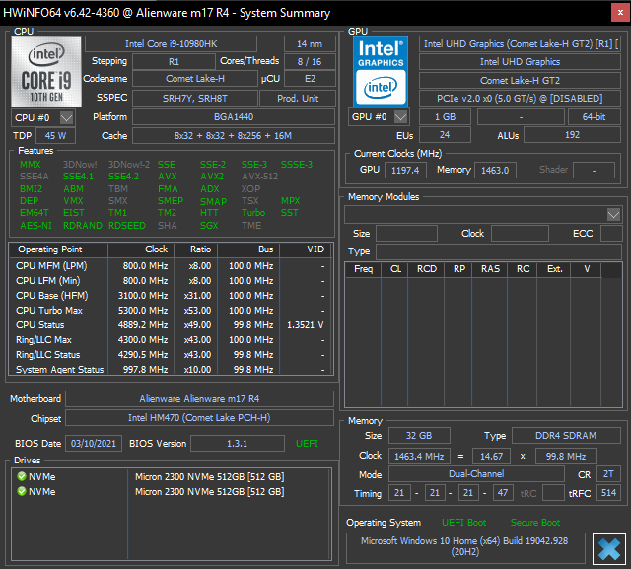Click the first NVMe drive's green check icon
The height and width of the screenshot is (569, 631).
point(21,476)
